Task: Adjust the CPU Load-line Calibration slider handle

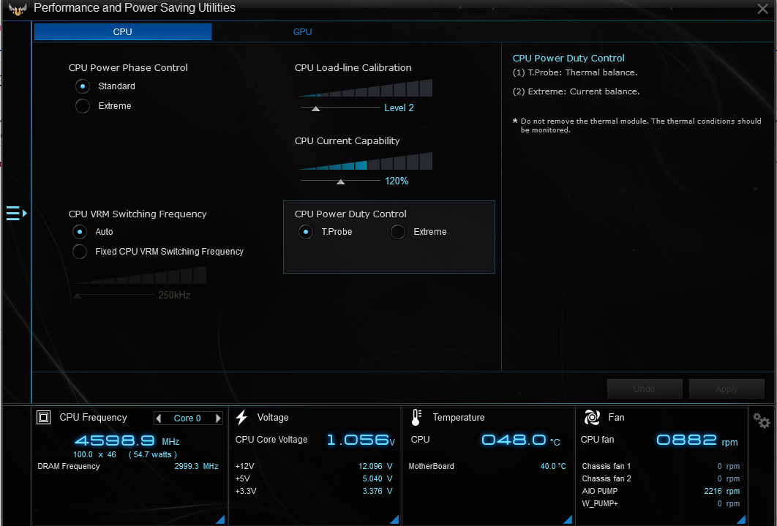Action: coord(315,108)
